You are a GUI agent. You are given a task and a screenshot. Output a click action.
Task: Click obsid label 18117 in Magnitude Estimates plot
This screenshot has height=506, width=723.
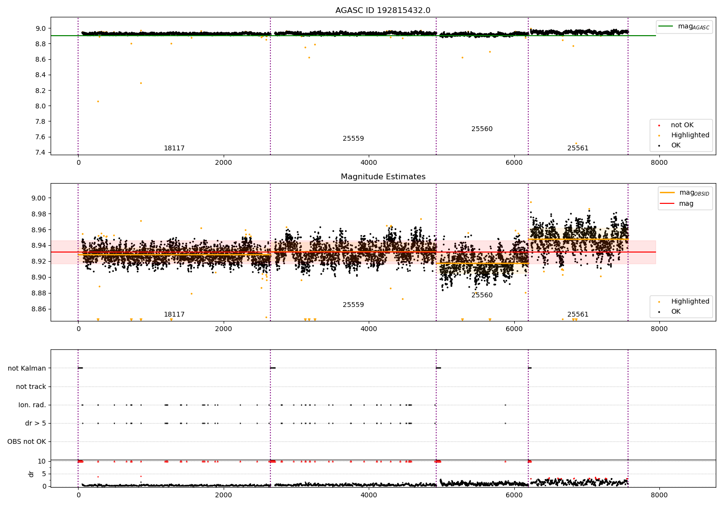174,315
